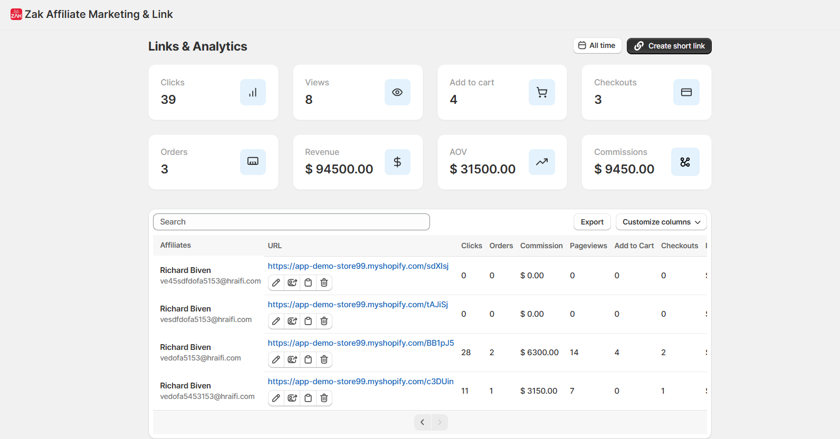
Task: Delete the sdXlsj link with trash icon
Action: [x=324, y=282]
